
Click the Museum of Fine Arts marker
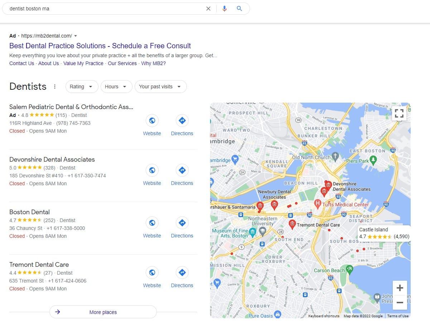(253, 233)
